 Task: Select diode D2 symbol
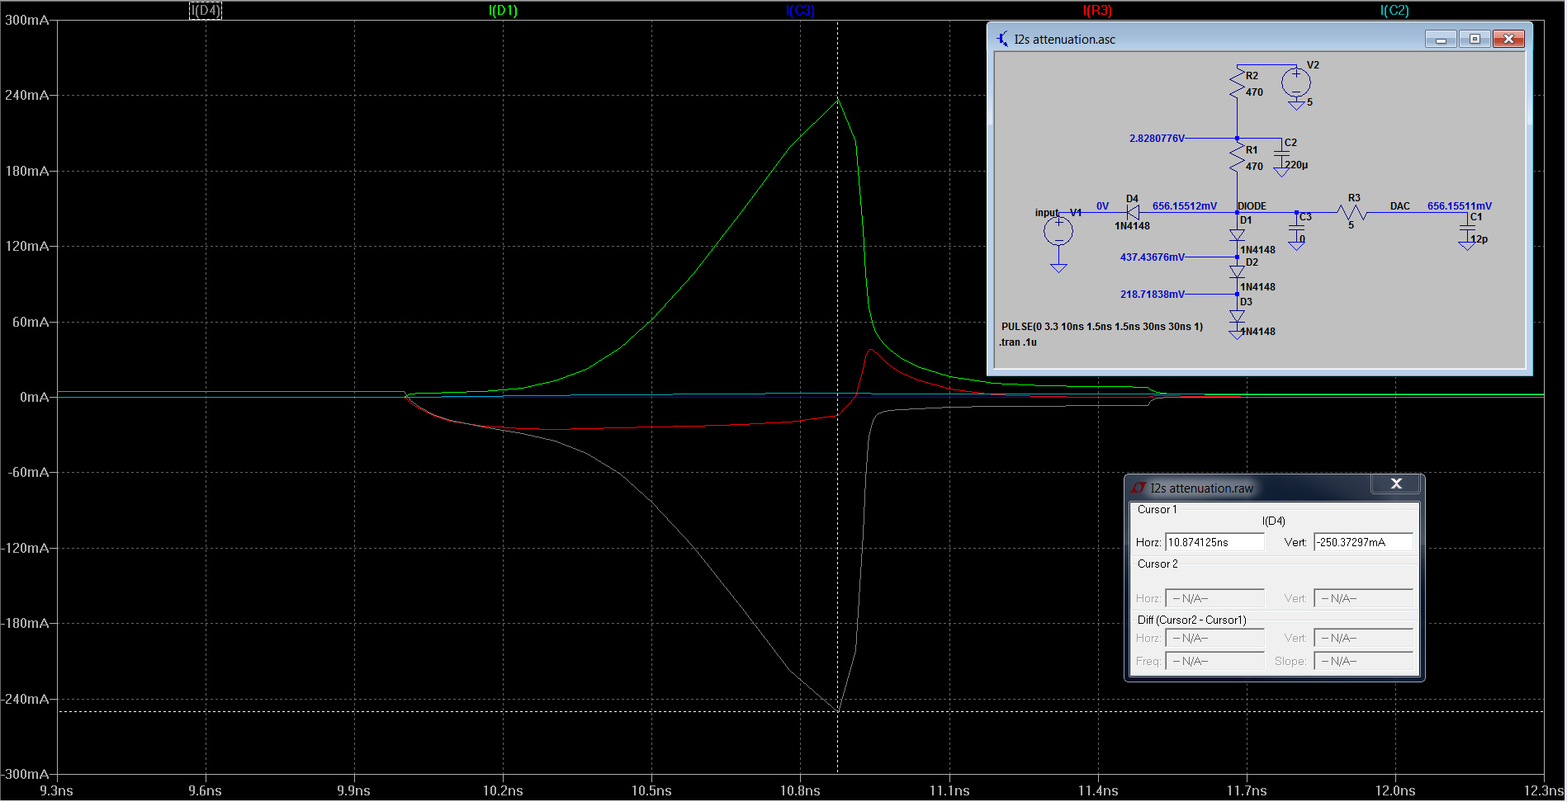[1237, 271]
